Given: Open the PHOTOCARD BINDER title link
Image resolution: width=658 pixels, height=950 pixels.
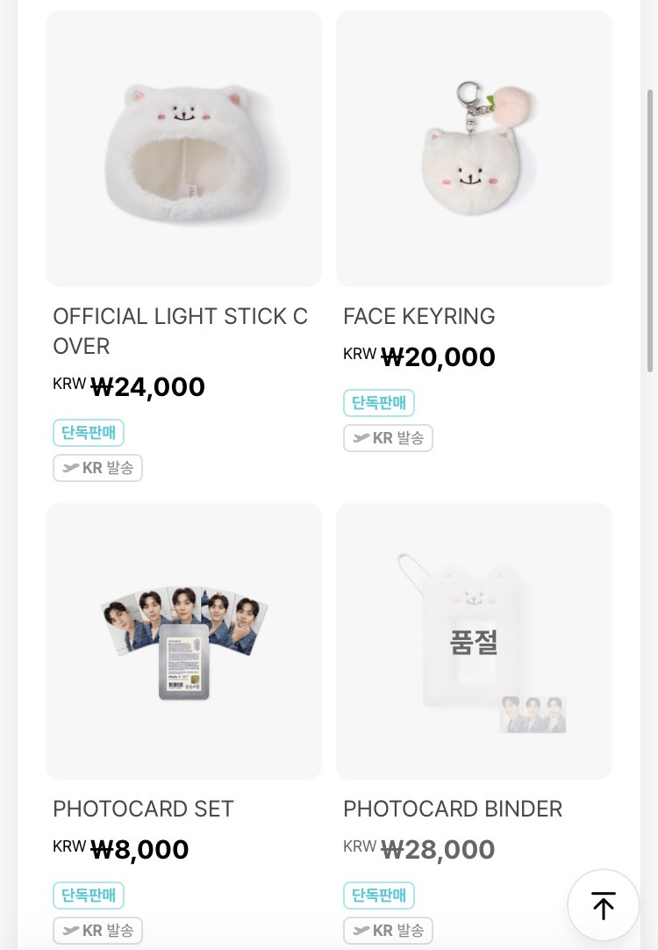Looking at the screenshot, I should [x=453, y=809].
